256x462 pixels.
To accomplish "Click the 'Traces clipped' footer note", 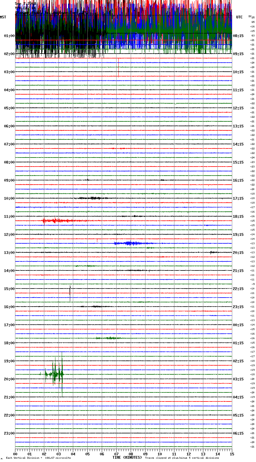I will (x=182, y=458).
